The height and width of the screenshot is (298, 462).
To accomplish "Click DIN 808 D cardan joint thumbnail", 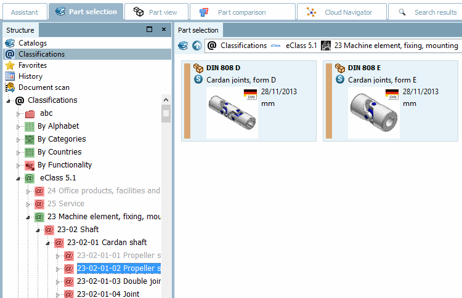I will [x=232, y=113].
